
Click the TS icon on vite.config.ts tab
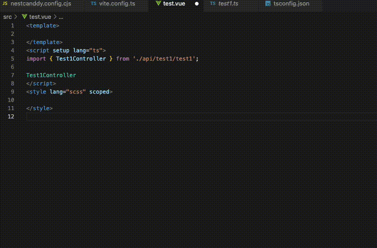pyautogui.click(x=93, y=4)
